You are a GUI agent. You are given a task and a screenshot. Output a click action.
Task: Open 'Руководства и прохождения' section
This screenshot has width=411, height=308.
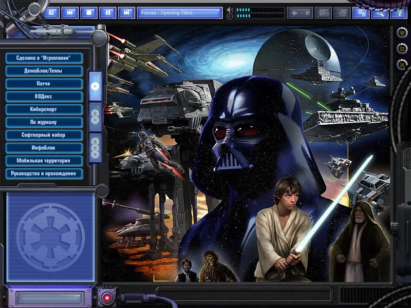(44, 174)
